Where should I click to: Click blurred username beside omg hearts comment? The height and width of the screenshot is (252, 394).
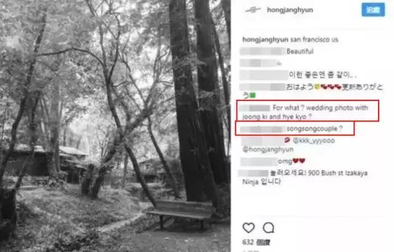pos(259,161)
